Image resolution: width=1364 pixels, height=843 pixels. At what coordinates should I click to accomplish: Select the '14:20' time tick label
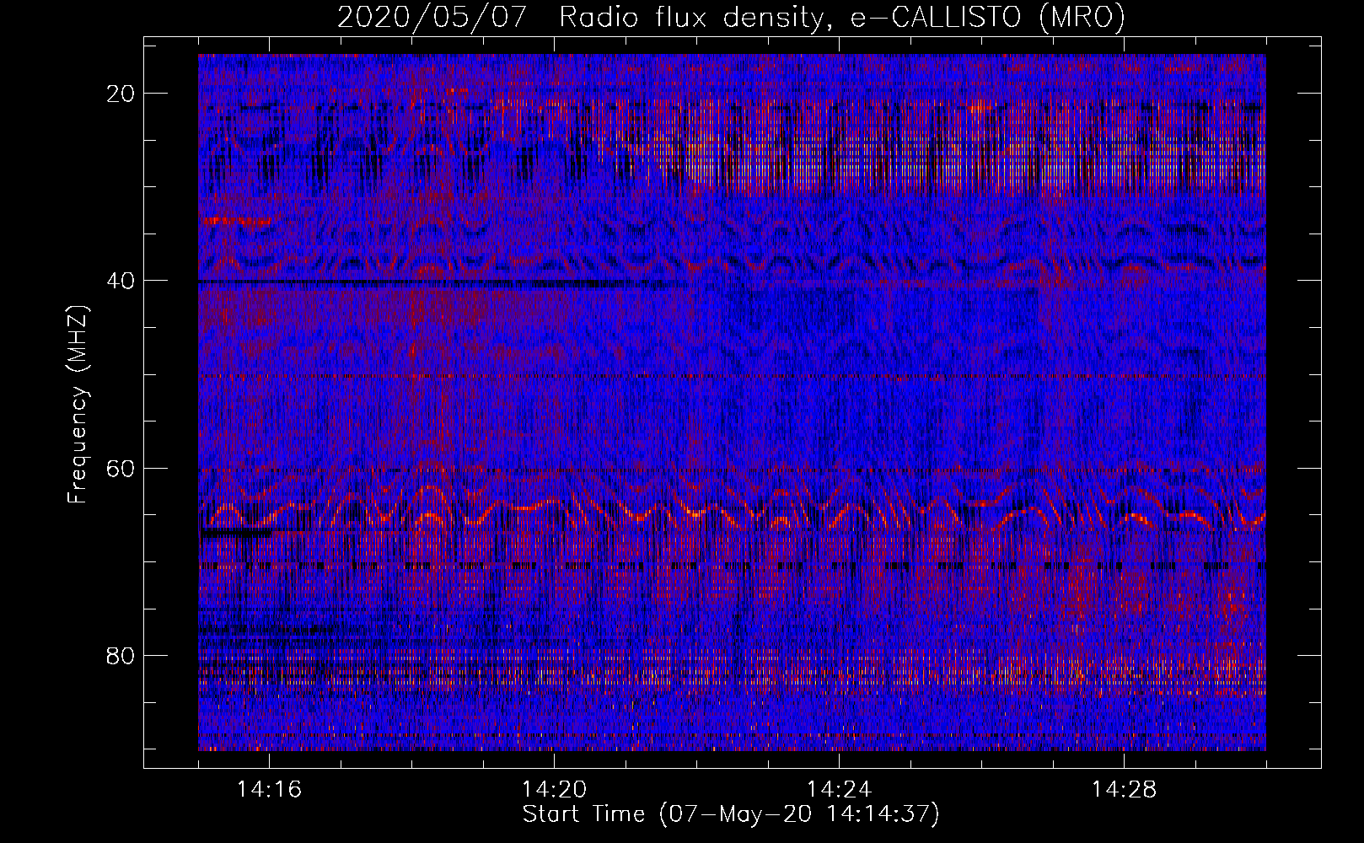pyautogui.click(x=555, y=790)
